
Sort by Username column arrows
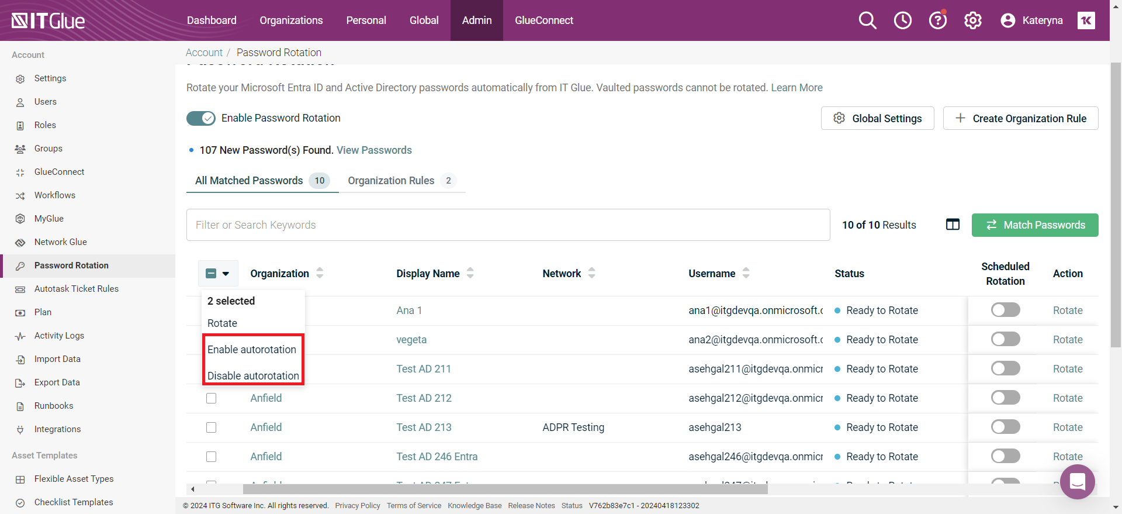coord(746,273)
